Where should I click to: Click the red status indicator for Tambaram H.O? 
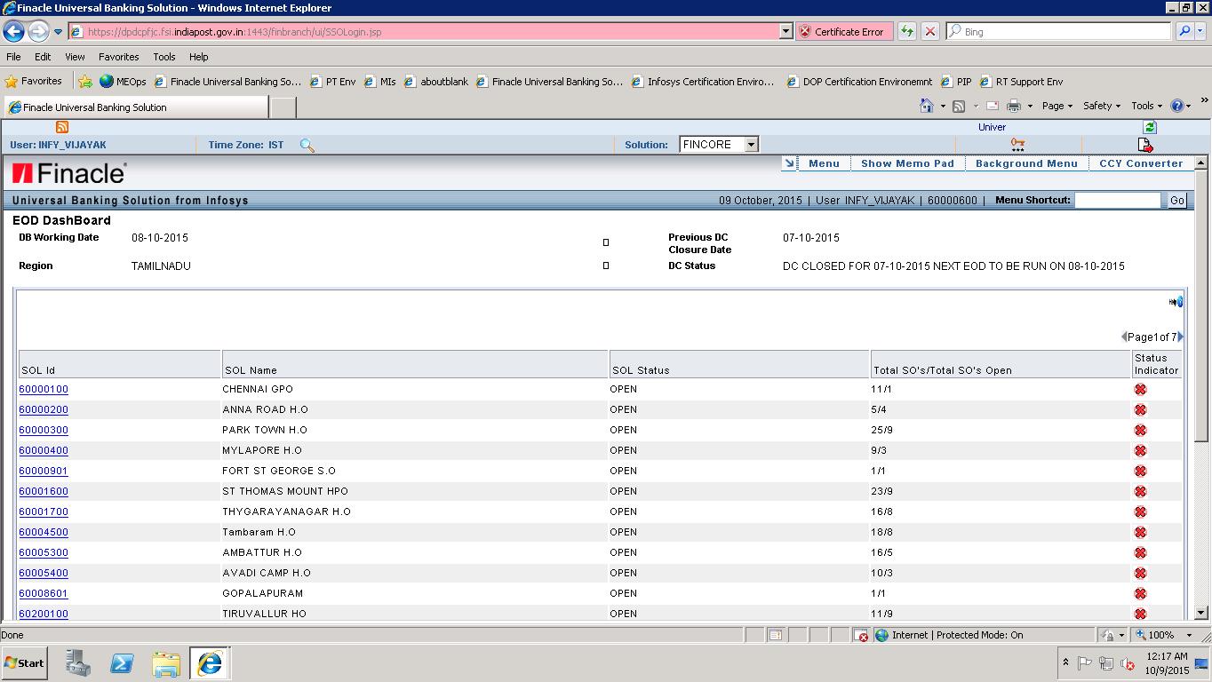tap(1140, 532)
